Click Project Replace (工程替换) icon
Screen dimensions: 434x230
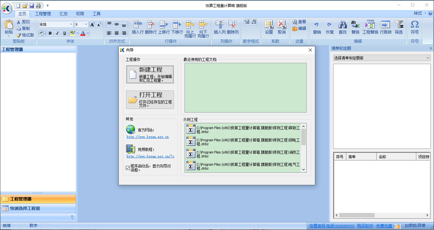pyautogui.click(x=370, y=24)
